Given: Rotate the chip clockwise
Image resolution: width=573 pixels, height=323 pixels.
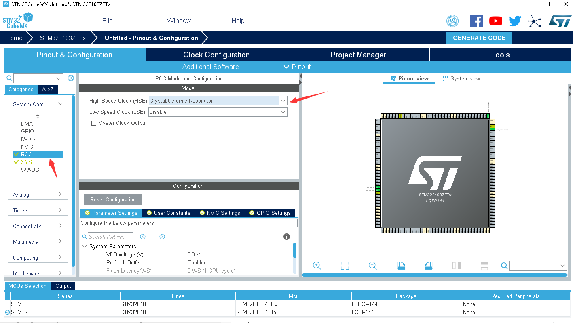Looking at the screenshot, I should click(x=400, y=265).
